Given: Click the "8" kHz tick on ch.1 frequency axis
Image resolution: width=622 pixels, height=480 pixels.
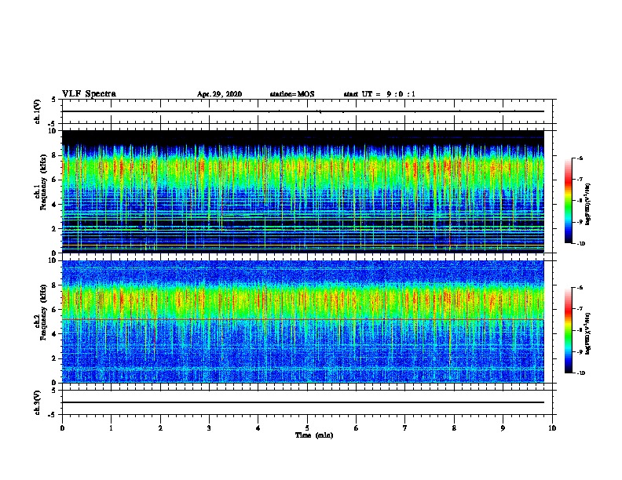Looking at the screenshot, I should point(55,155).
